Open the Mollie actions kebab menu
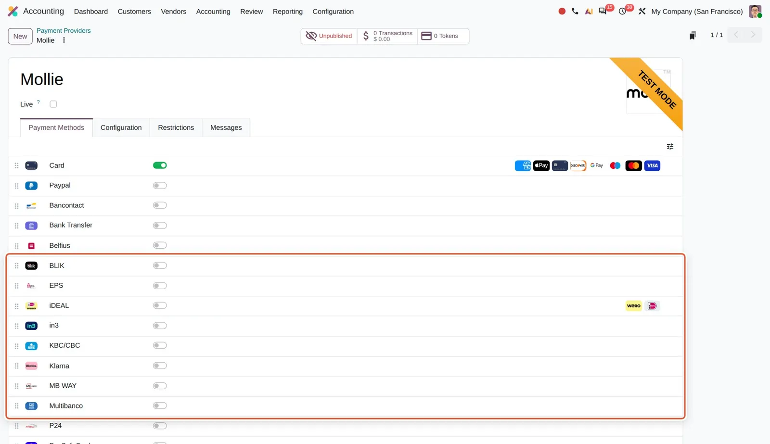The height and width of the screenshot is (444, 770). (64, 40)
